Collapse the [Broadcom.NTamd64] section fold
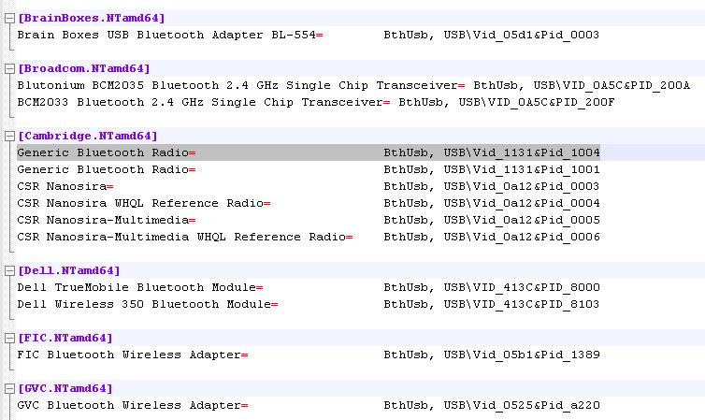 pyautogui.click(x=9, y=69)
